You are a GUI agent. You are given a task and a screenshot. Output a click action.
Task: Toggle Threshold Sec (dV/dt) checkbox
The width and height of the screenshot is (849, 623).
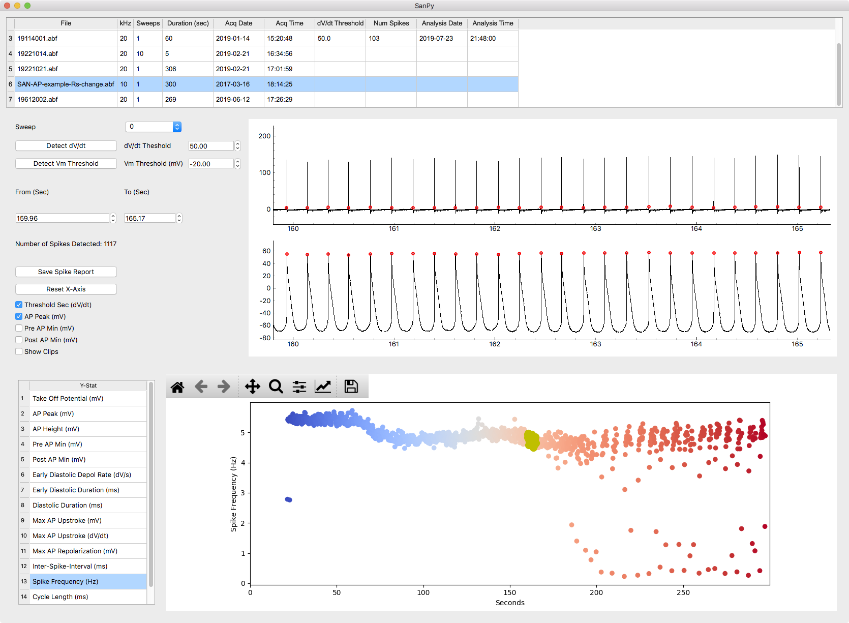19,305
